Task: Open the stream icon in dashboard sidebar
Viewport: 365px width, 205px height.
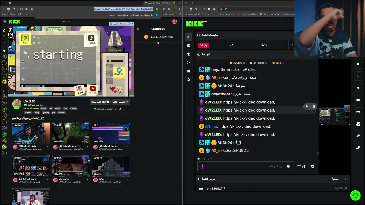Action: coord(188,37)
